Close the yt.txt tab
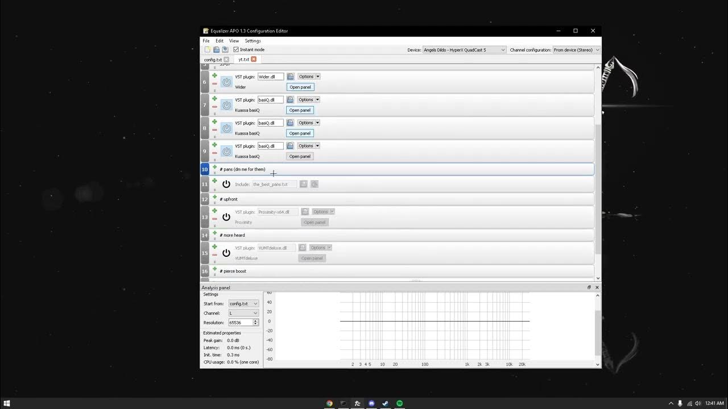Image resolution: width=728 pixels, height=409 pixels. click(254, 59)
